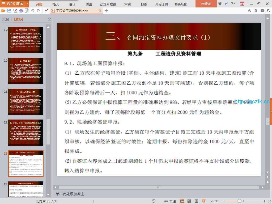Image resolution: width=272 pixels, height=204 pixels.
Task: Click the Undo arrow
Action: coord(33,11)
